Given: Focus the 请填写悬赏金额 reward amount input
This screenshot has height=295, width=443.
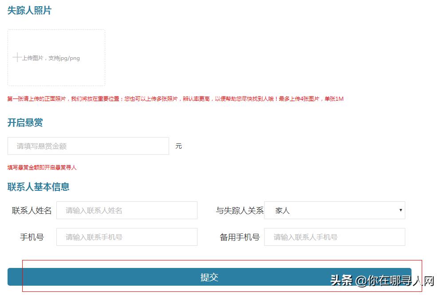Looking at the screenshot, I should click(88, 146).
